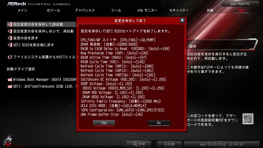Confirm saving with the Yes button
This screenshot has width=263, height=148.
click(x=104, y=123)
